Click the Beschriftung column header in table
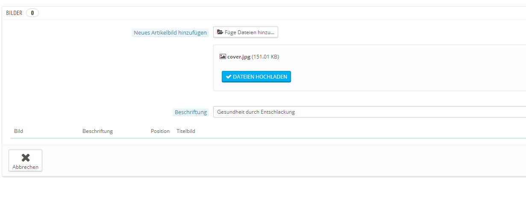This screenshot has width=526, height=206. (x=97, y=131)
